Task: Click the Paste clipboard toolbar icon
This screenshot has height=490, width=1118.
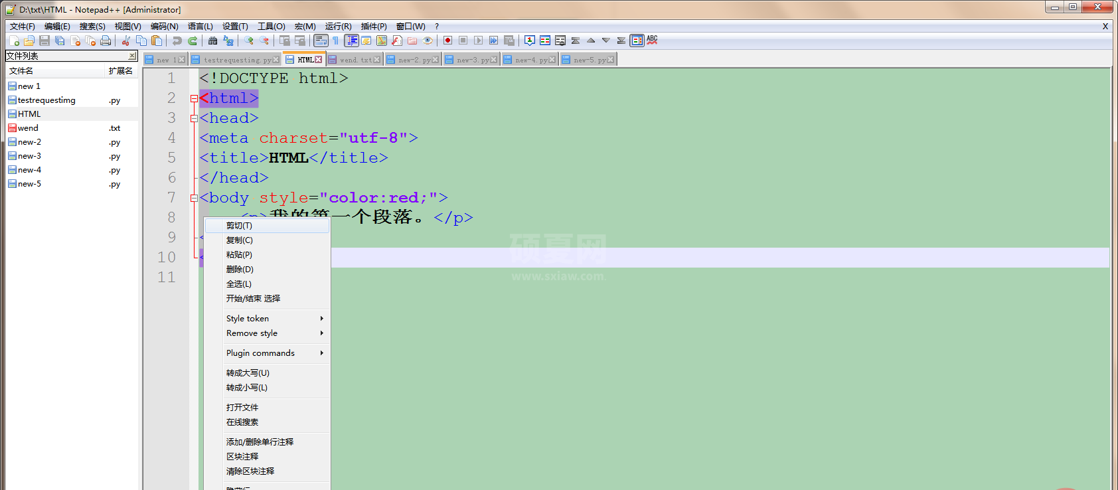Action: pyautogui.click(x=157, y=41)
